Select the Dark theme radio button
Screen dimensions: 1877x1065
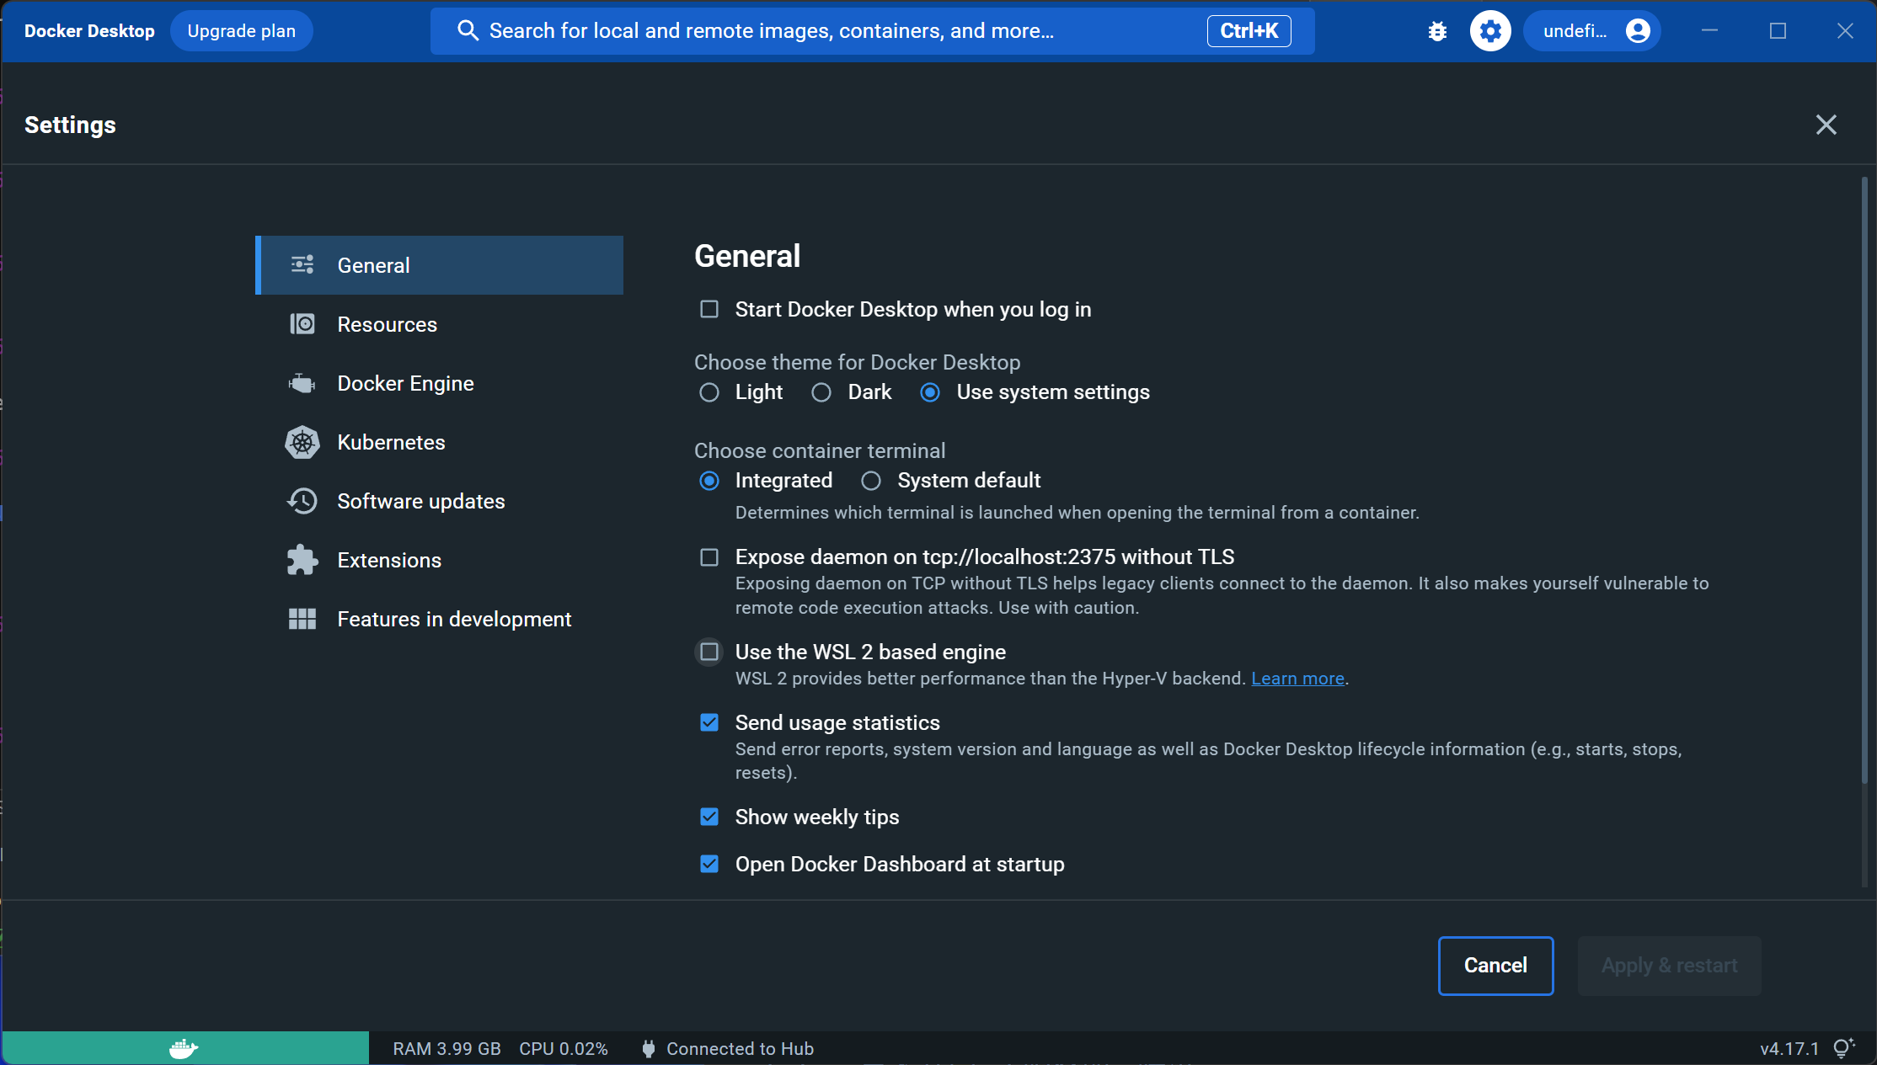tap(821, 392)
